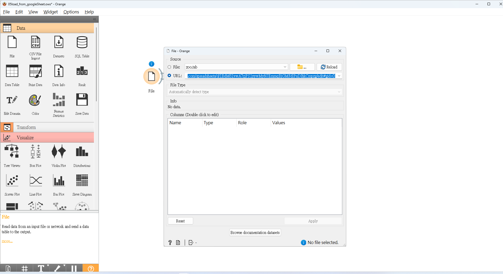Screen dimensions: 503x274
Task: Open the Widget menu
Action: pyautogui.click(x=50, y=12)
